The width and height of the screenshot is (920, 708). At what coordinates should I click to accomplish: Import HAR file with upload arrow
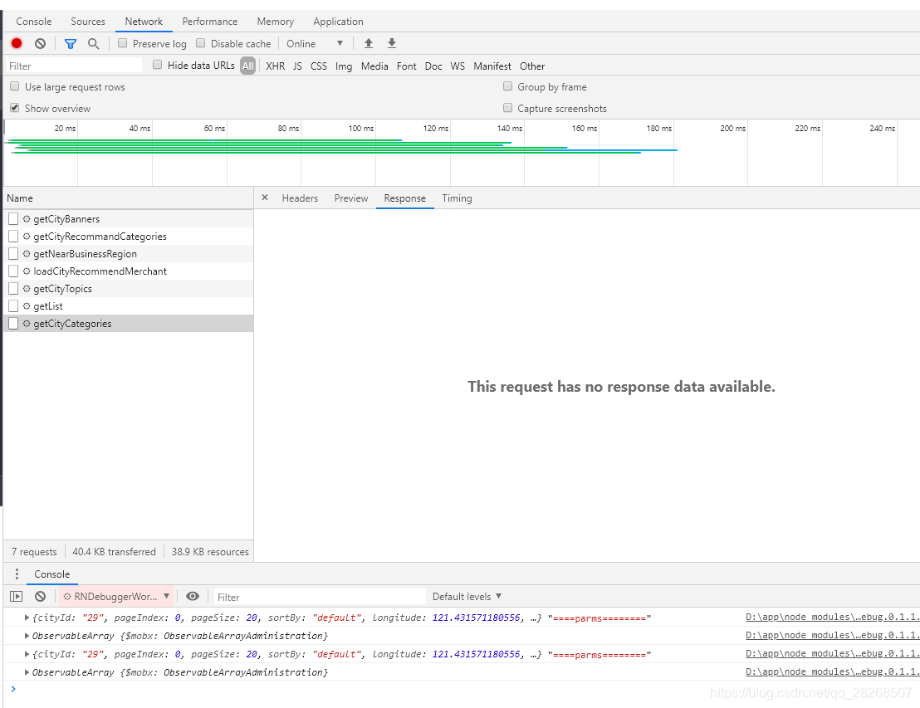[369, 43]
